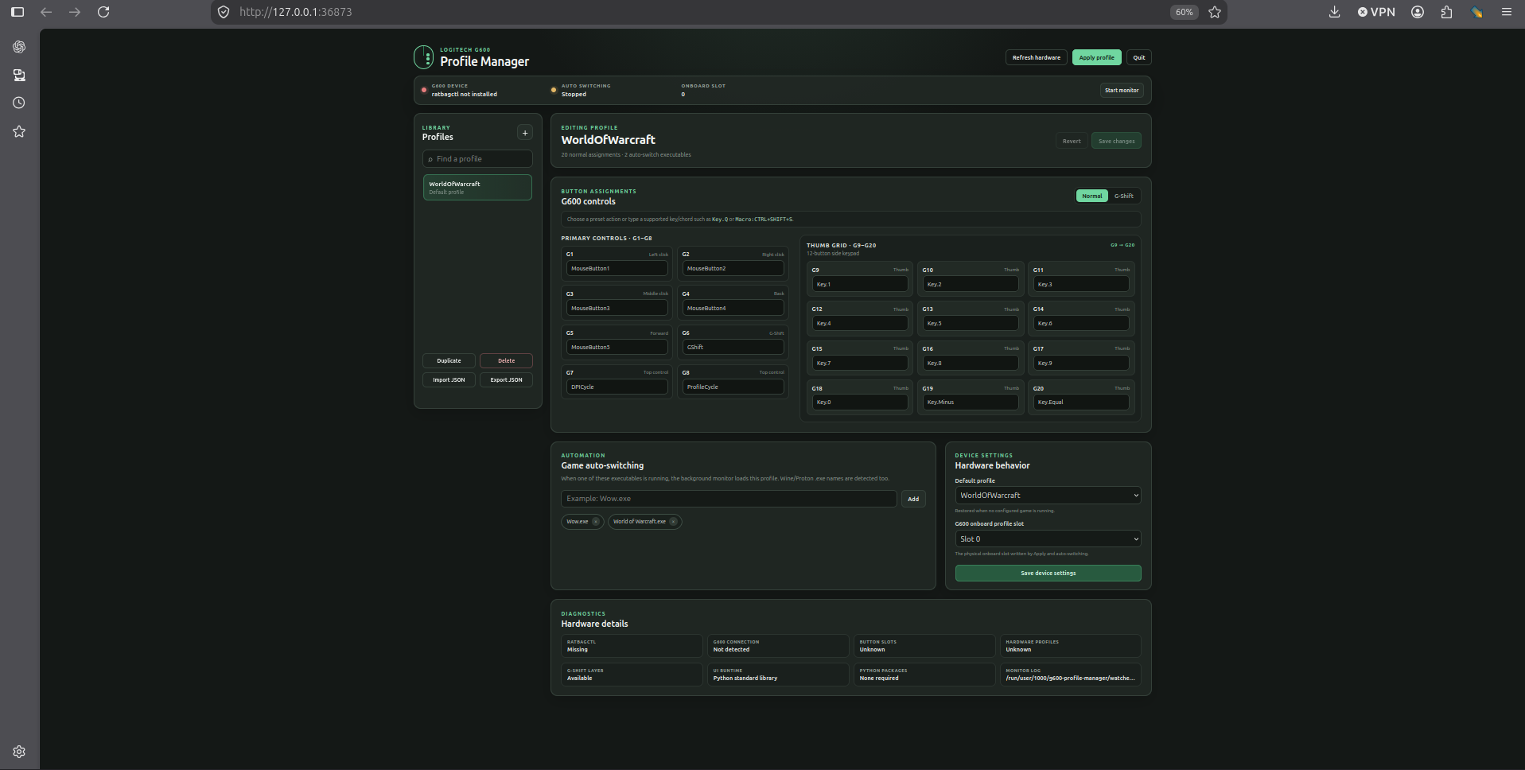Open the VPN button in the toolbar
This screenshot has height=770, width=1525.
point(1376,12)
